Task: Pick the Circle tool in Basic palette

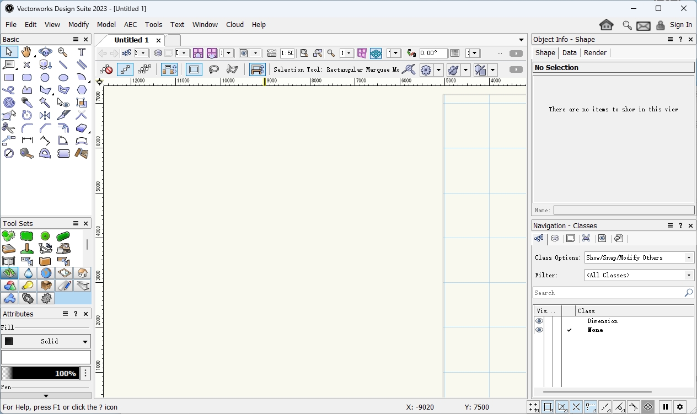Action: tap(45, 78)
